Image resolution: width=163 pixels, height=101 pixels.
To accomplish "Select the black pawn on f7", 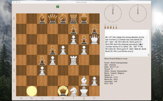I will 74,29.
